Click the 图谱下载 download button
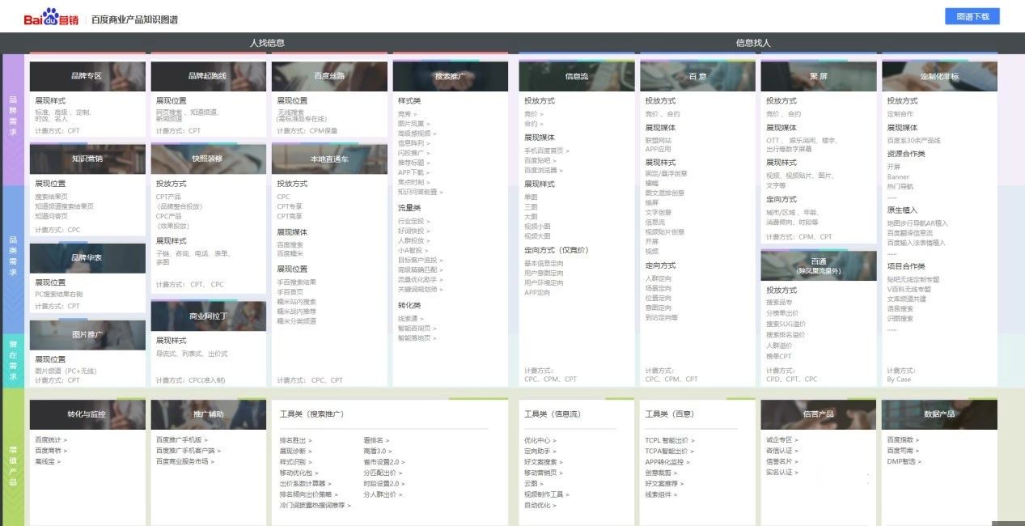This screenshot has height=526, width=1025. tap(972, 16)
